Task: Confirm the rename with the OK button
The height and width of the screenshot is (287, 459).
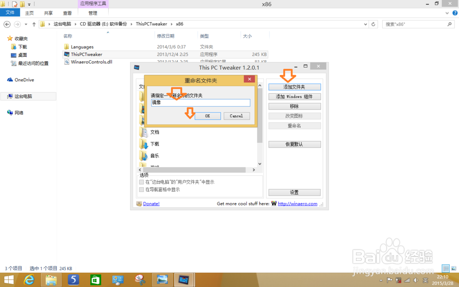Action: tap(207, 116)
